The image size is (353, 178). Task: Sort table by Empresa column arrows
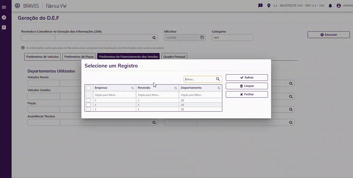coord(133,88)
